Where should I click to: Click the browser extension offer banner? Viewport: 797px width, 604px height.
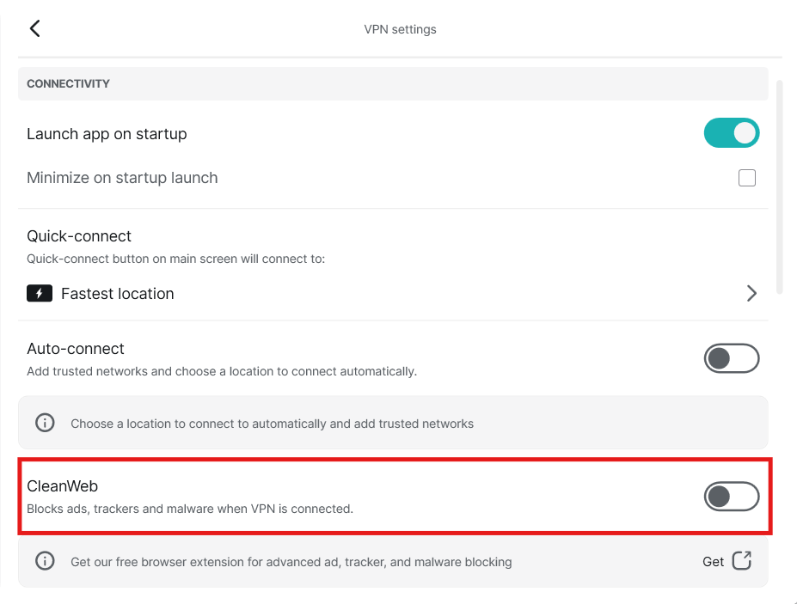(x=292, y=561)
